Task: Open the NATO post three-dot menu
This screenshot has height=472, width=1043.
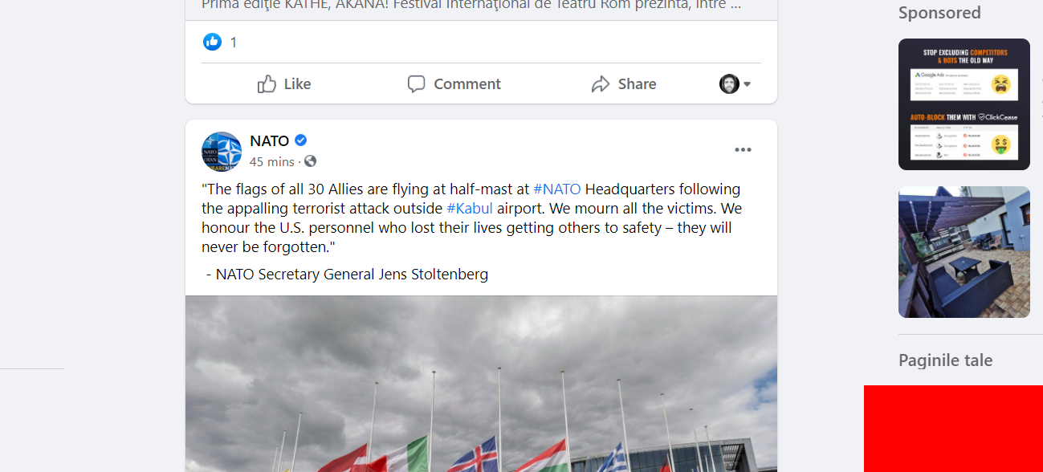Action: click(743, 150)
